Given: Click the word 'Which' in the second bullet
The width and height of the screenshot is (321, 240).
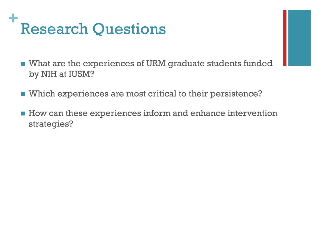Looking at the screenshot, I should tap(42, 94).
